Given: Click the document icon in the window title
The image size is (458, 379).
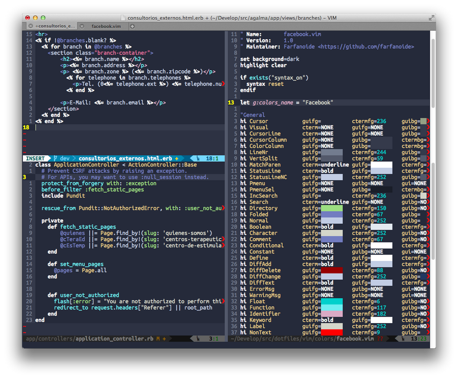Looking at the screenshot, I should [123, 18].
